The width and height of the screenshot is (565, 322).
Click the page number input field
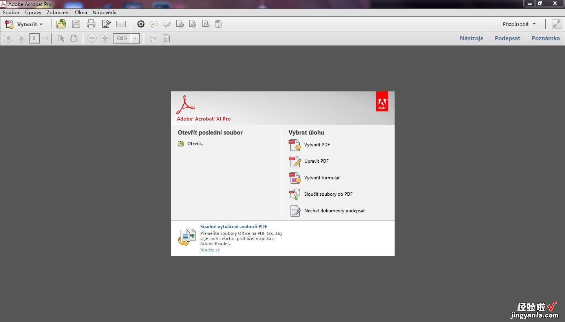(x=34, y=38)
